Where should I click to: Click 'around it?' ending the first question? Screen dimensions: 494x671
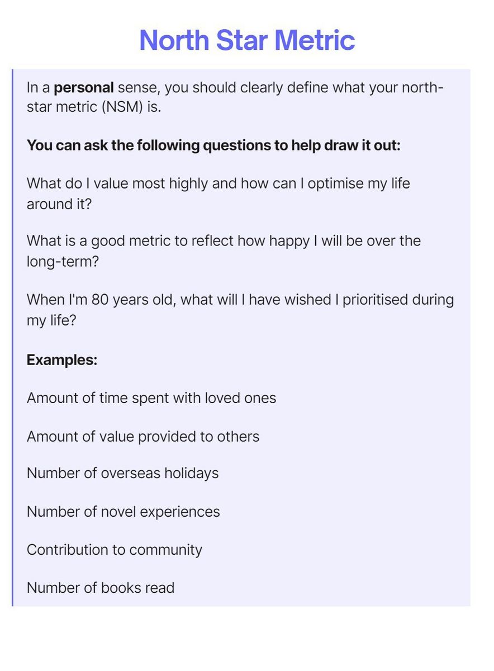click(x=59, y=204)
